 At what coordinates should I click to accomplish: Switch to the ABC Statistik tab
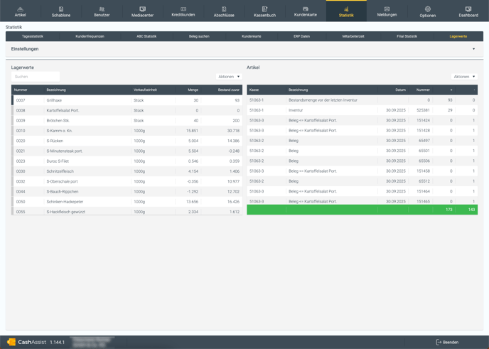146,36
